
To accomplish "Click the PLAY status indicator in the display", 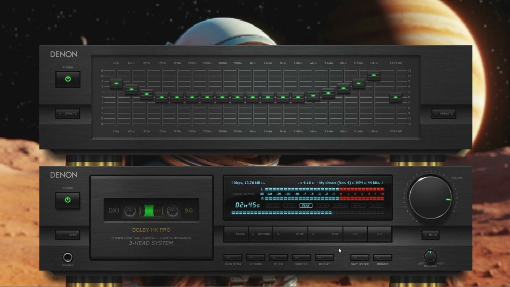I will [x=306, y=206].
